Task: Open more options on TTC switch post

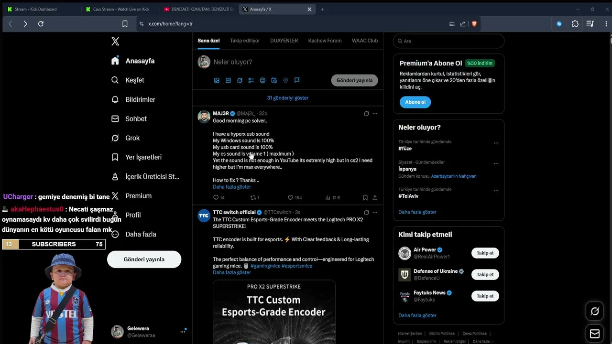Action: point(375,213)
